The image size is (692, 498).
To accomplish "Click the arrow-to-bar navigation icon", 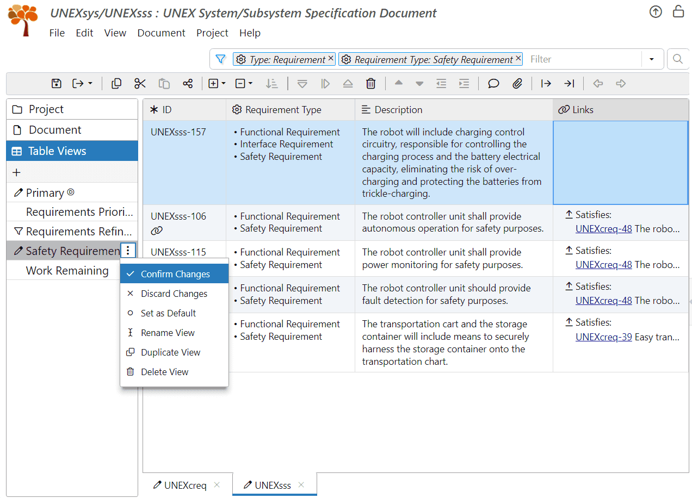I will tap(569, 83).
